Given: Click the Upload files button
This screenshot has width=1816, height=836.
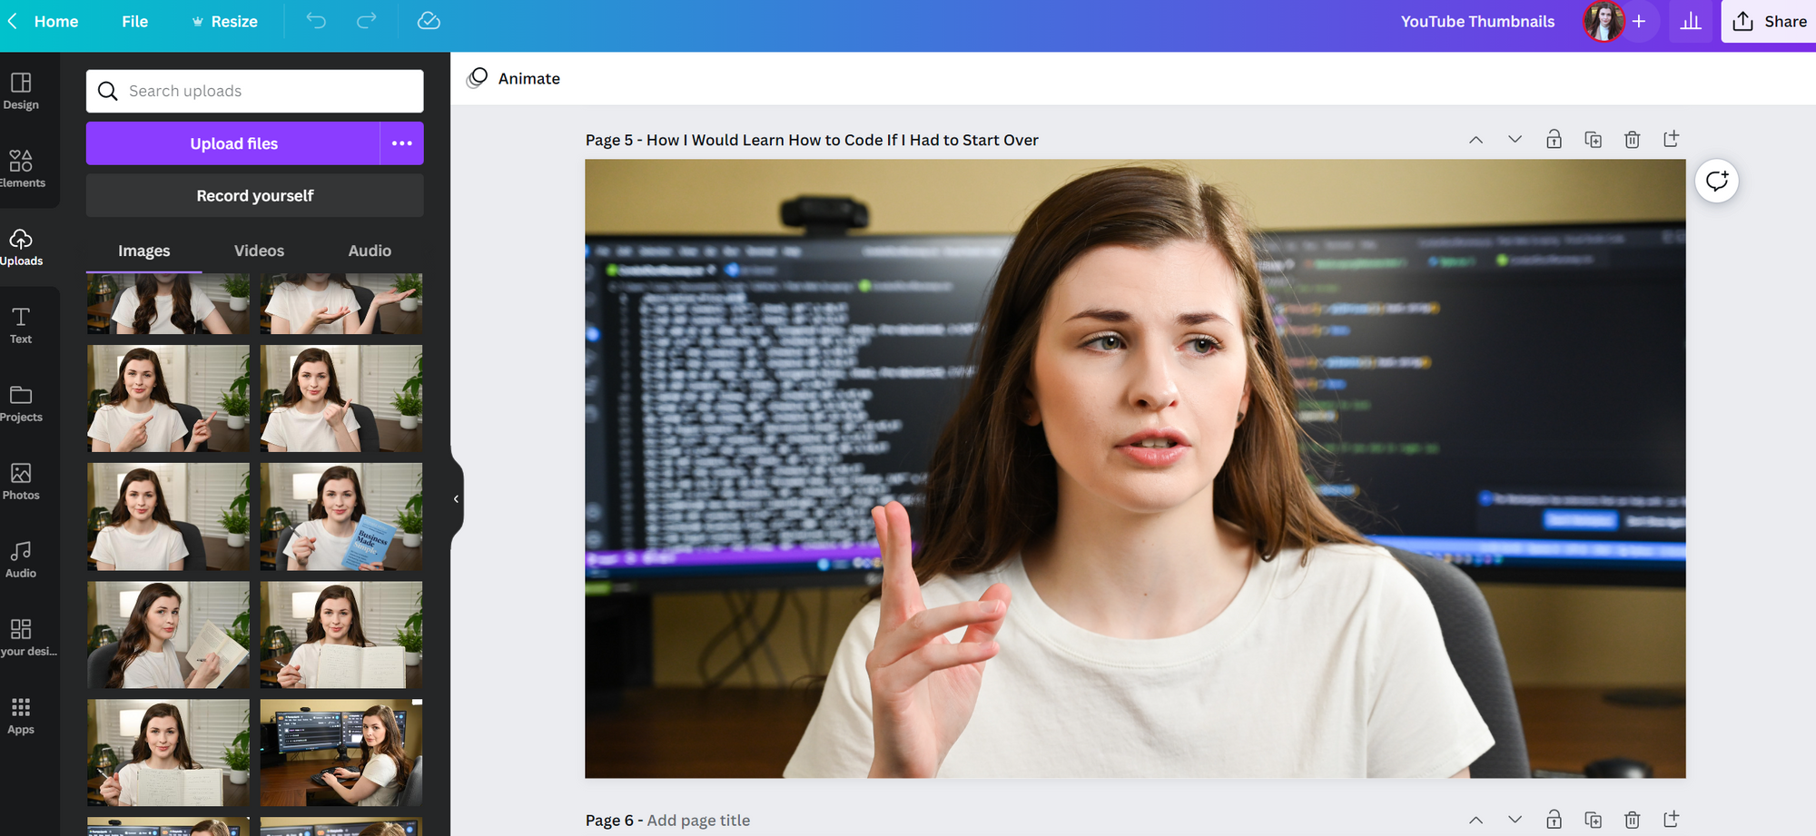Looking at the screenshot, I should [233, 143].
